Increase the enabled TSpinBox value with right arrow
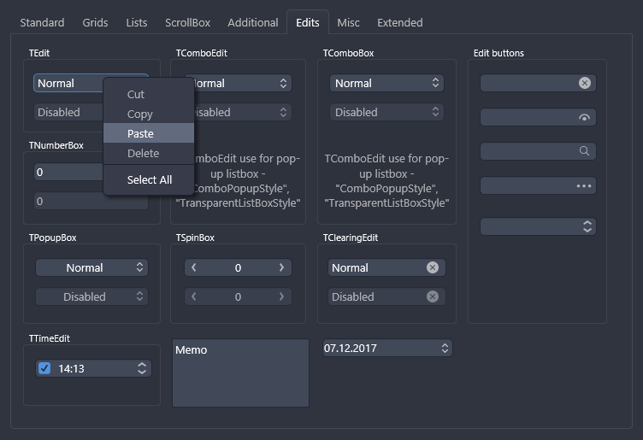This screenshot has height=440, width=643. click(x=281, y=267)
